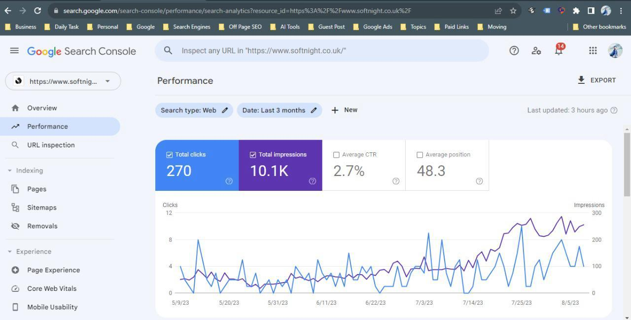Screen dimensions: 631x320
Task: Add a New filter
Action: pyautogui.click(x=344, y=110)
